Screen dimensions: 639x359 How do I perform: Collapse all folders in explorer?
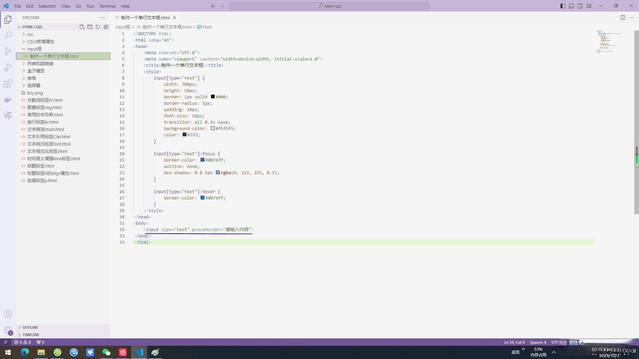106,27
